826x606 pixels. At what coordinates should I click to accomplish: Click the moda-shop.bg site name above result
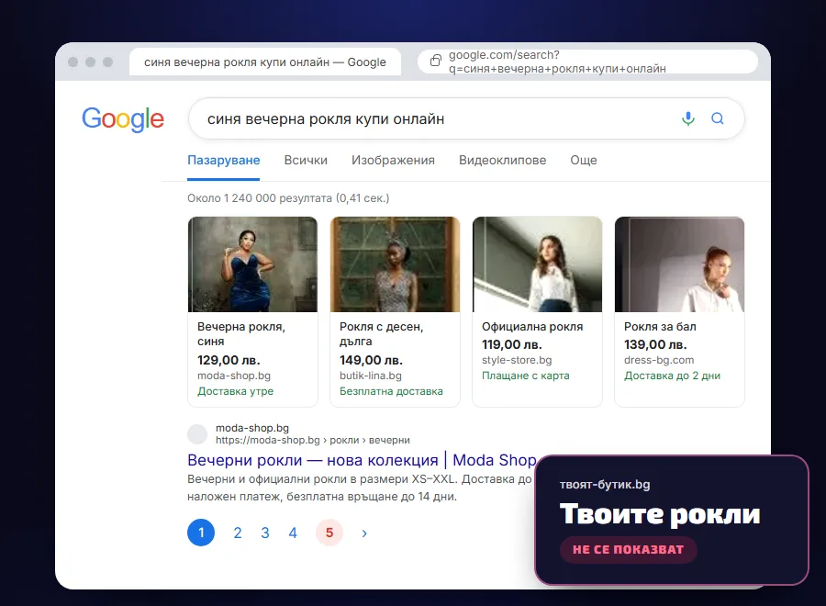(252, 428)
